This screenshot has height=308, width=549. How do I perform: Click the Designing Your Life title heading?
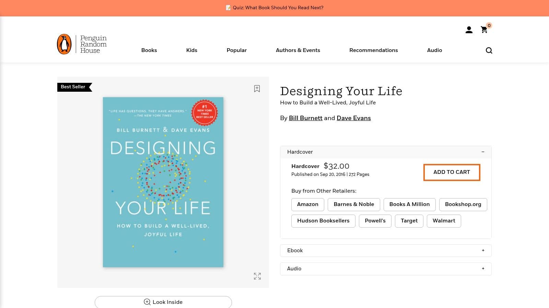point(341,91)
